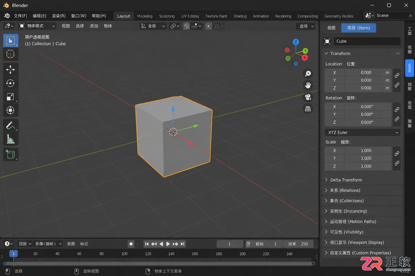The image size is (415, 276).
Task: Click the green Y axis gizmo ball
Action: pos(305,51)
